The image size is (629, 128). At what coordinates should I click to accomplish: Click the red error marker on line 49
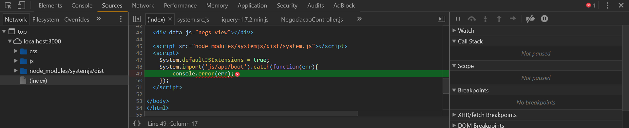tap(238, 74)
